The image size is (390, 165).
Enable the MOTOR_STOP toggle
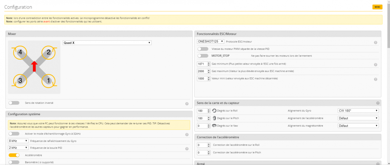[x=203, y=56]
